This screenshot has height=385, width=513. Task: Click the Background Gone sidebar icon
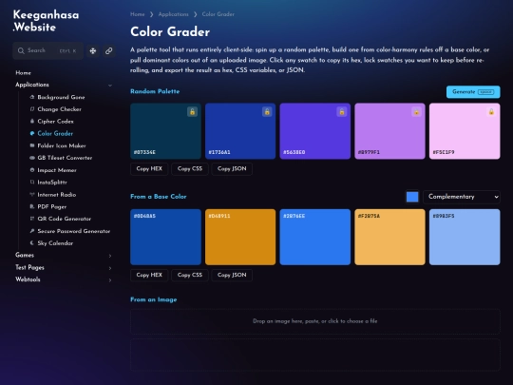pyautogui.click(x=32, y=97)
